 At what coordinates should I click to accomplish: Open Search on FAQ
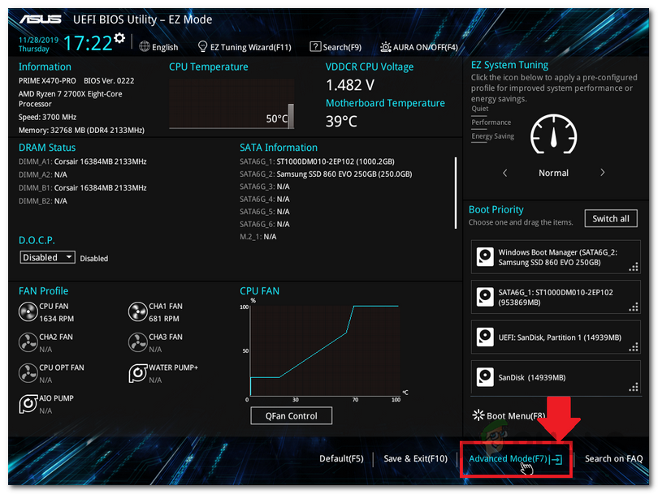pos(613,459)
